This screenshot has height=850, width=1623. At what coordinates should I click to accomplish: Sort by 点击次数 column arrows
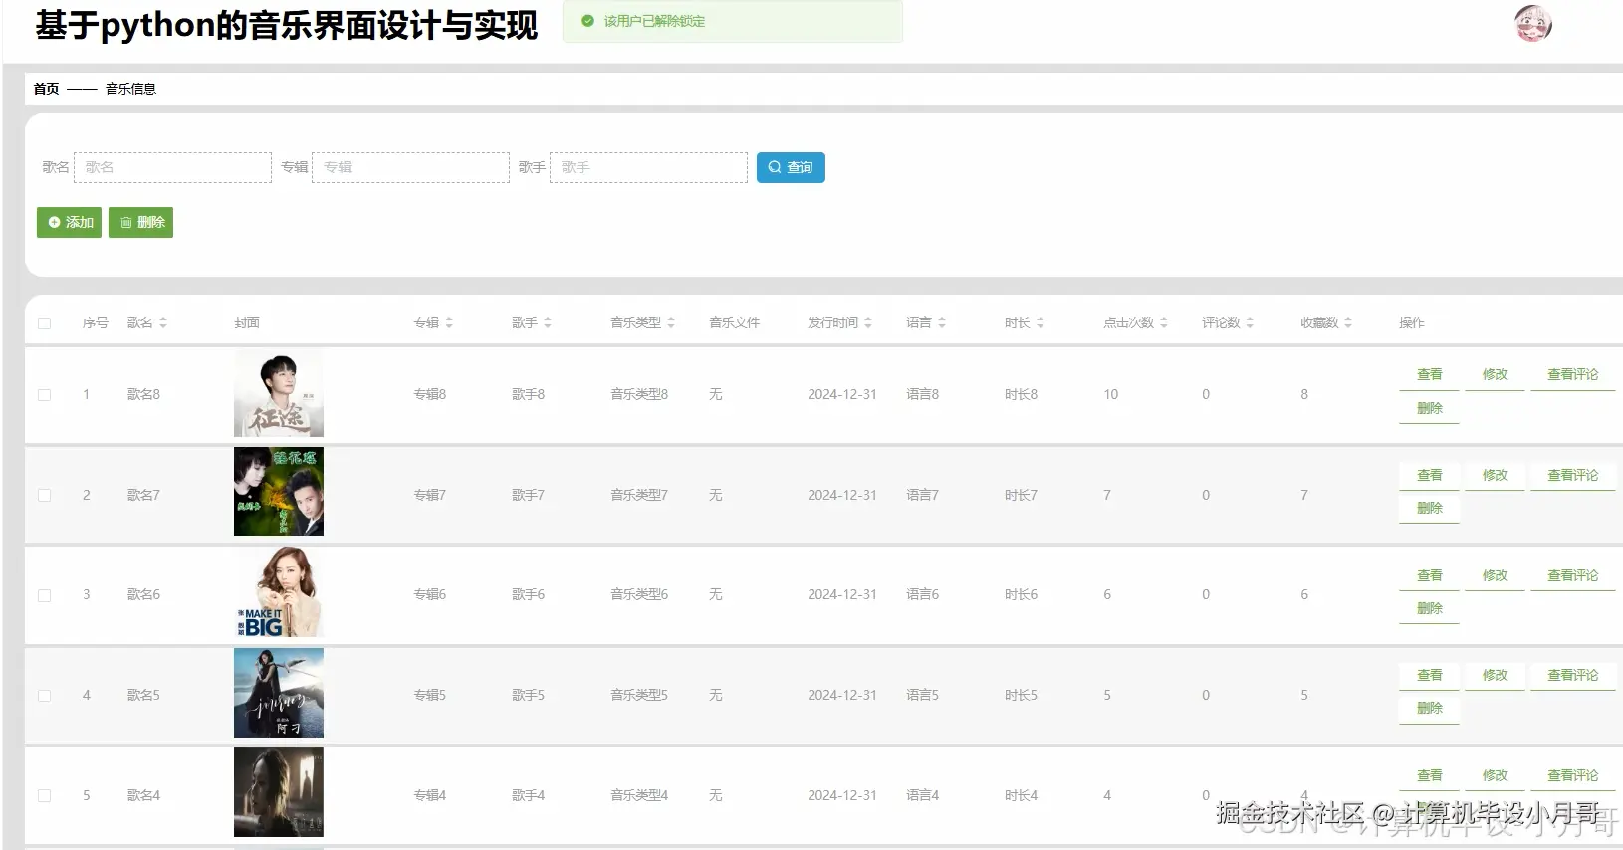click(x=1164, y=322)
